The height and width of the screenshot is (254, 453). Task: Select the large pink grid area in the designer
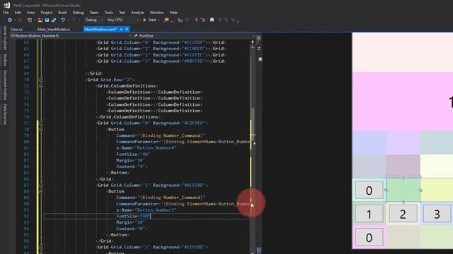[403, 102]
